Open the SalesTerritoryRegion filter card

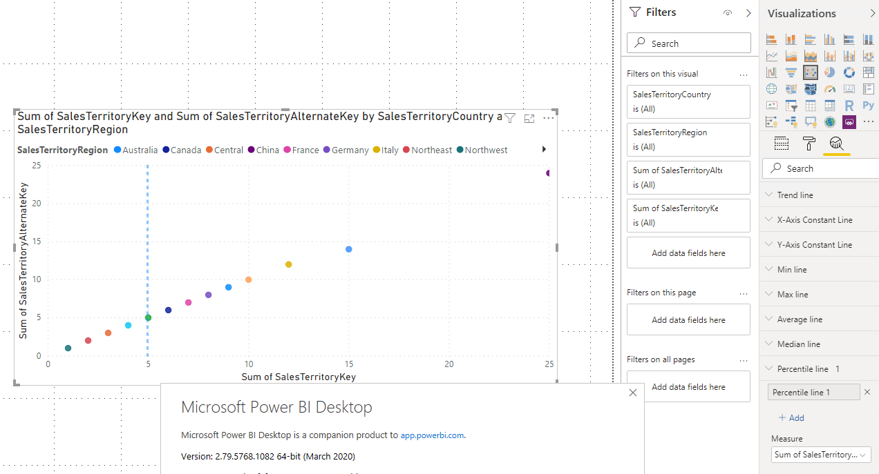click(688, 139)
